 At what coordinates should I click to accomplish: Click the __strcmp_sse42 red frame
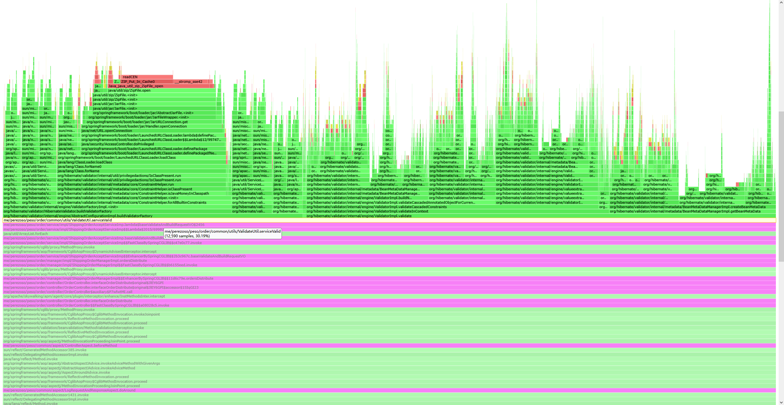click(x=191, y=81)
